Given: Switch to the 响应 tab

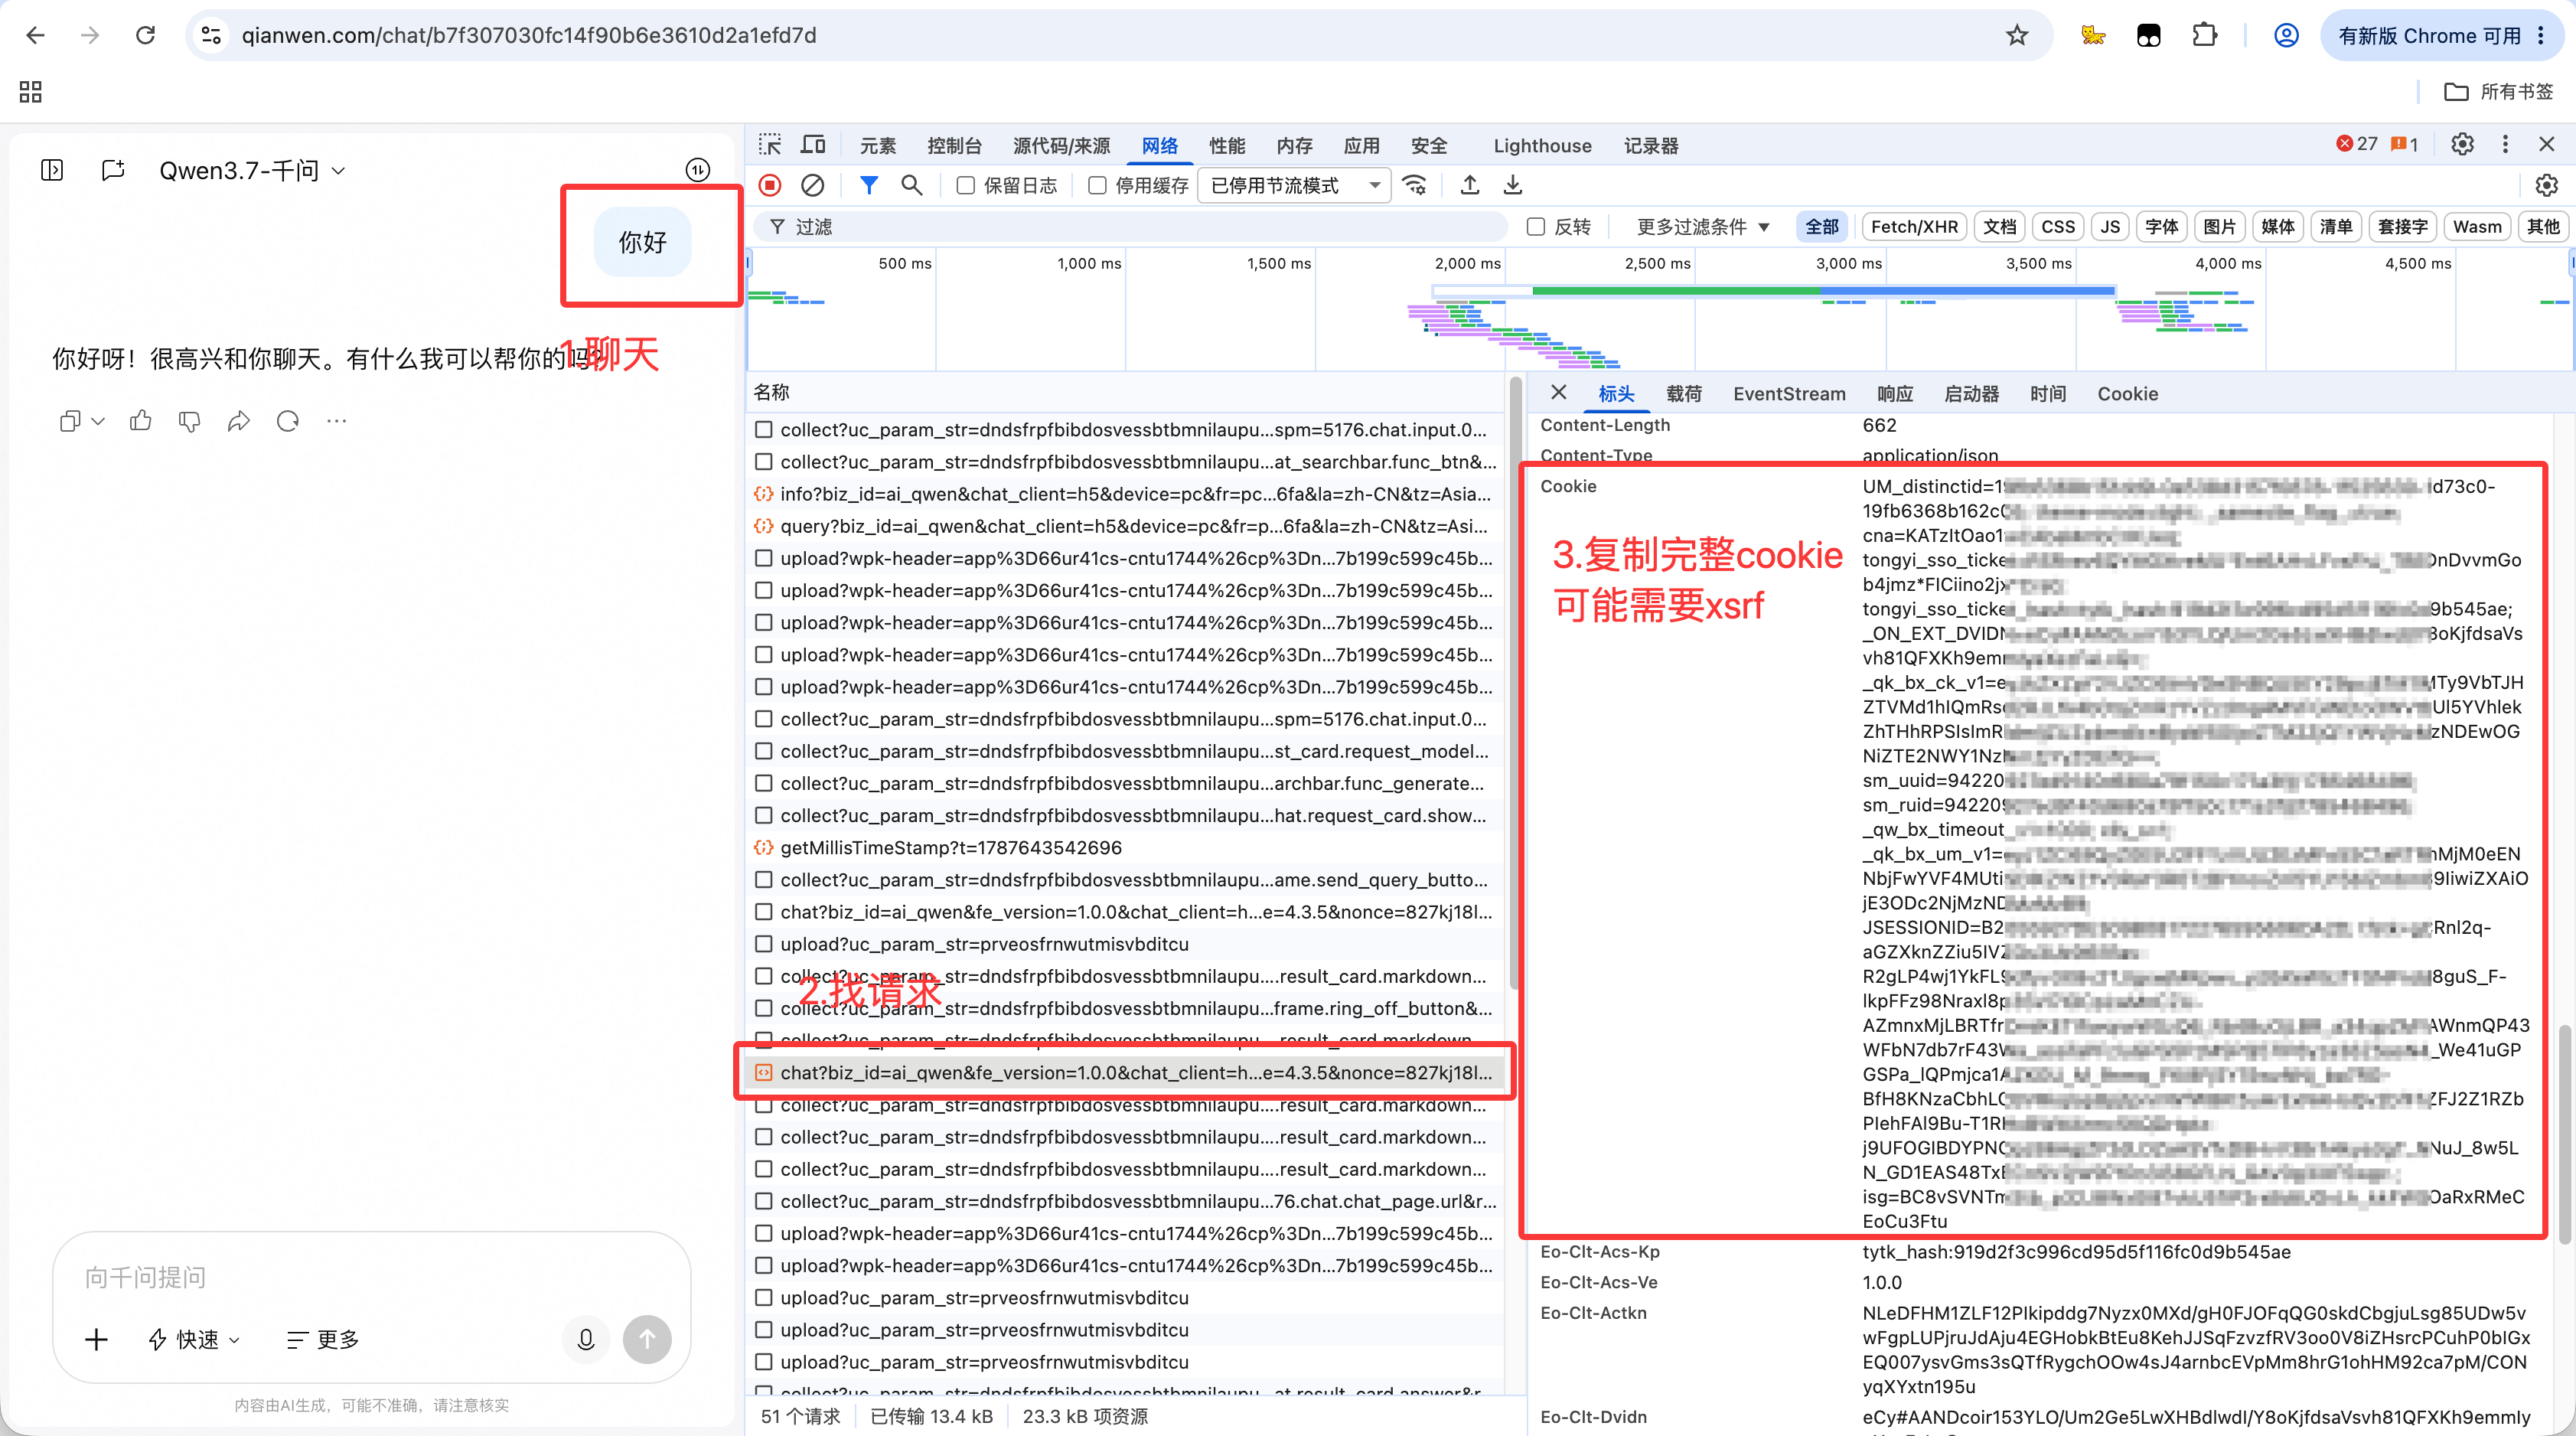Looking at the screenshot, I should click(x=1895, y=394).
